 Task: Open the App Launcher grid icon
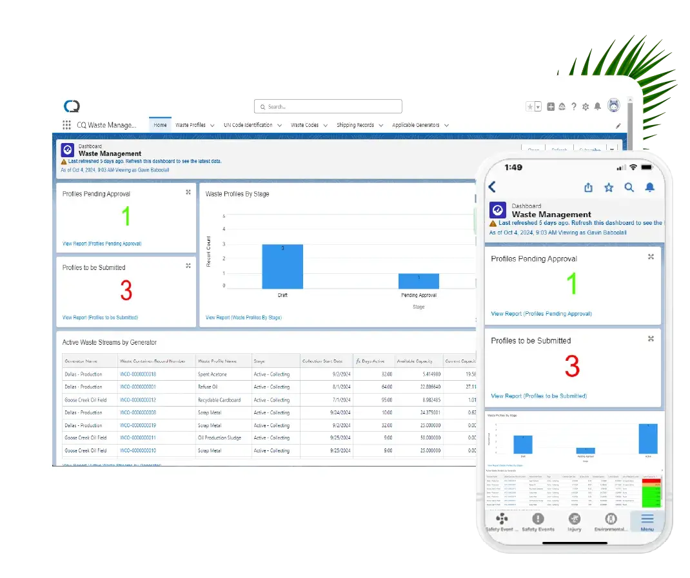click(67, 125)
